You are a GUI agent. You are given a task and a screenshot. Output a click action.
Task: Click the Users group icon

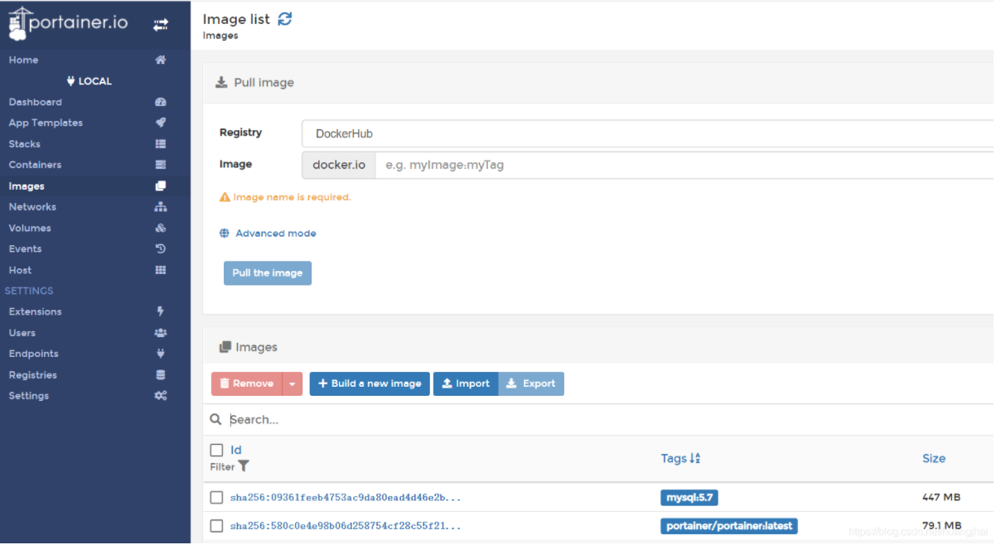tap(161, 333)
